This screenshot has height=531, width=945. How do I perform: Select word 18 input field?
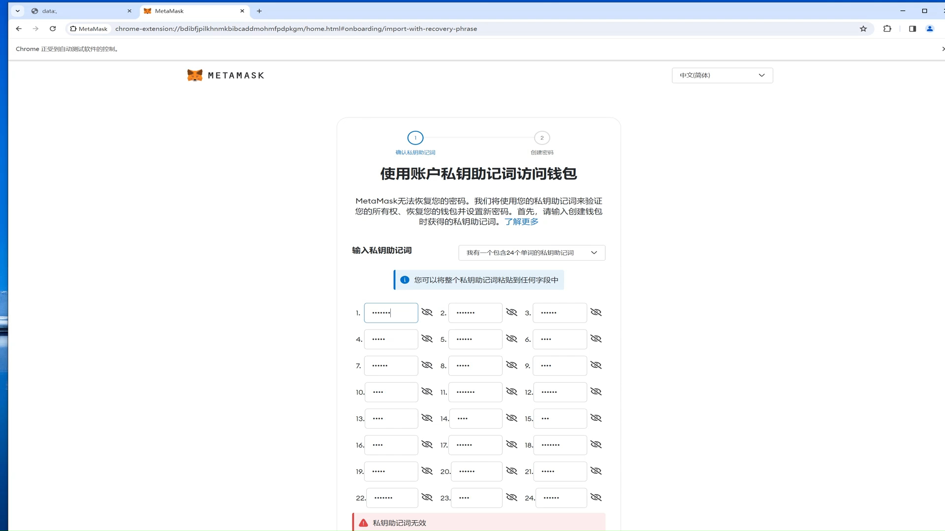coord(560,445)
